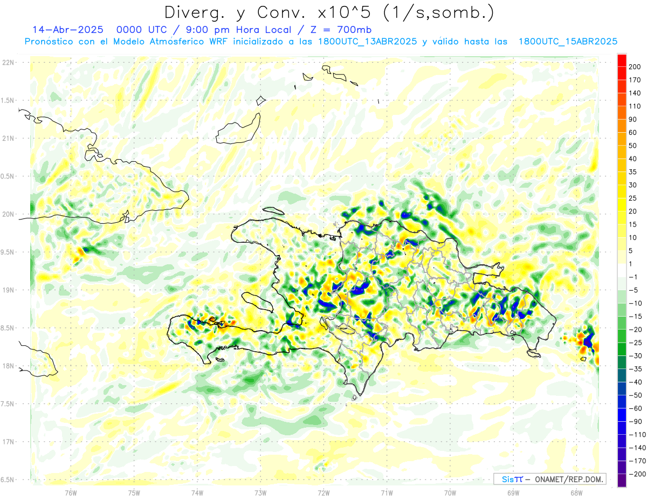Click the "72W" longitude label
647x500 pixels.
pyautogui.click(x=323, y=493)
